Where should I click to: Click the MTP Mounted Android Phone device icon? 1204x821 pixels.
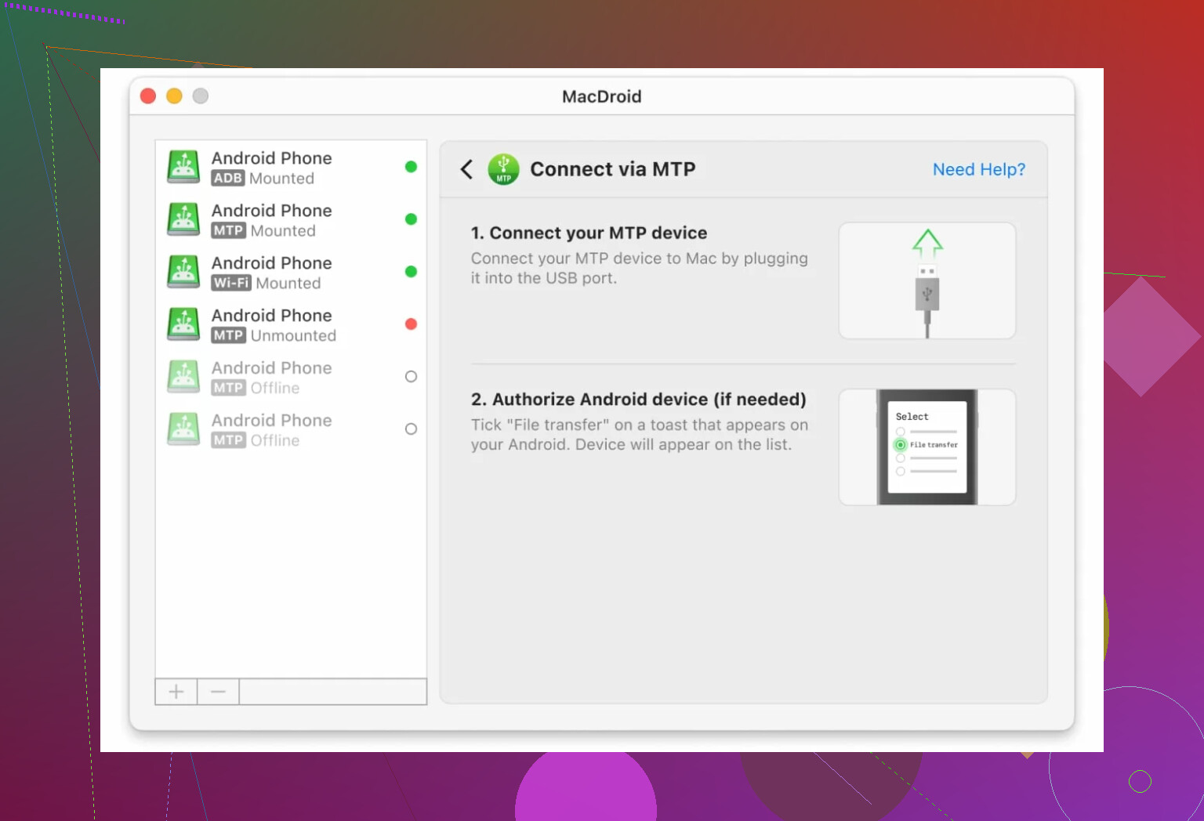point(183,219)
